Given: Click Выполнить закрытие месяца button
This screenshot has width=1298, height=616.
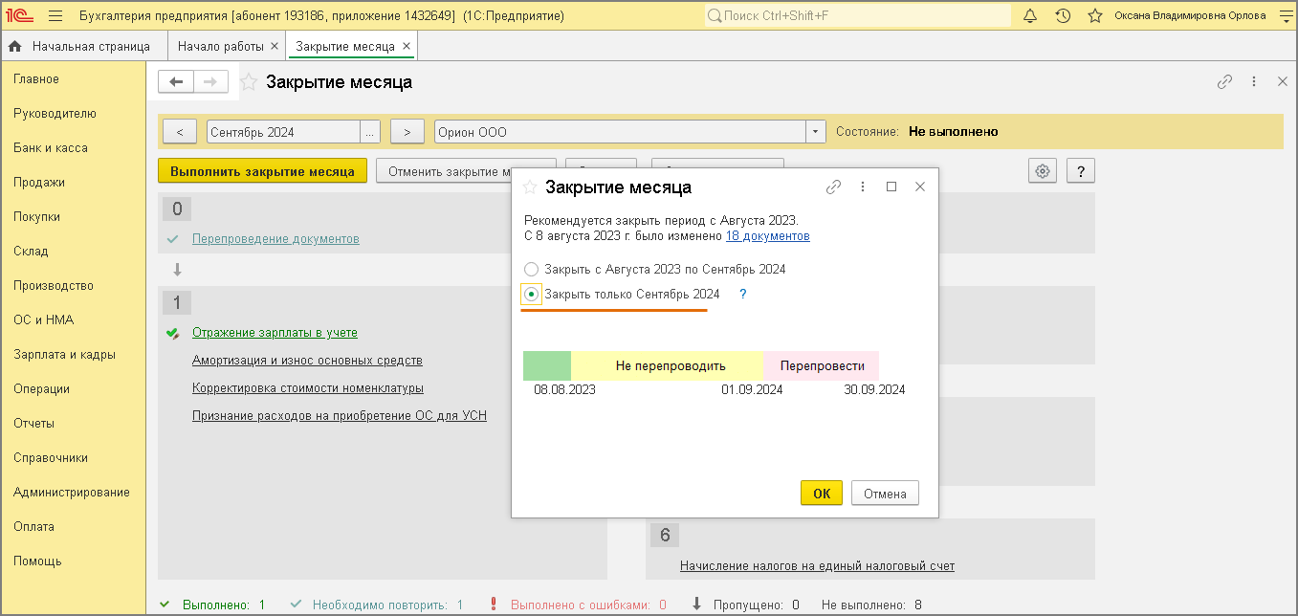Looking at the screenshot, I should (x=262, y=171).
